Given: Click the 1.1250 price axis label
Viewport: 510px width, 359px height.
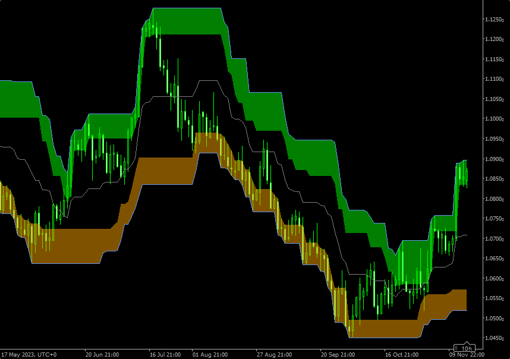Looking at the screenshot, I should point(495,20).
